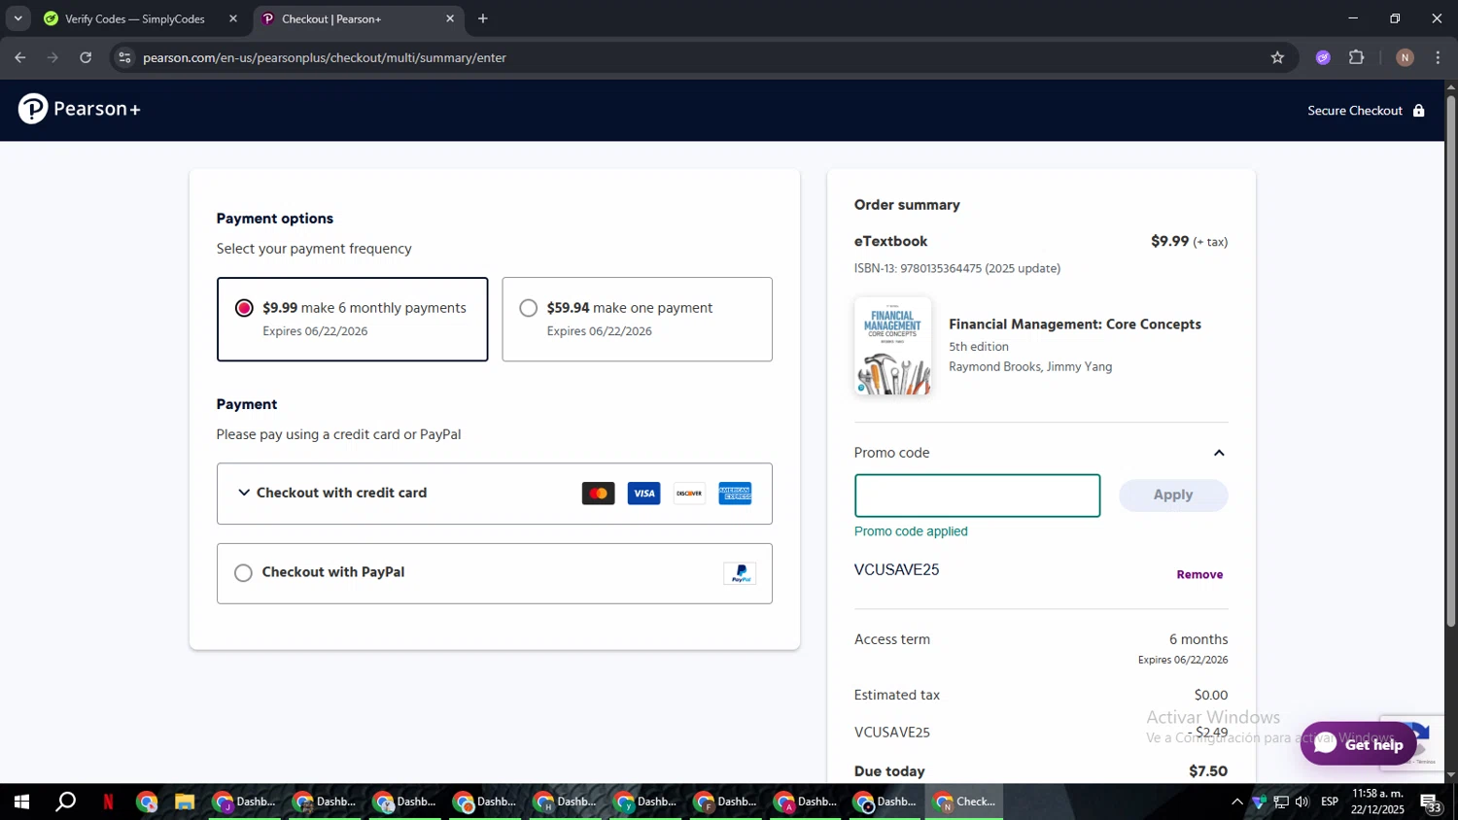Click the Visa card icon

643,494
